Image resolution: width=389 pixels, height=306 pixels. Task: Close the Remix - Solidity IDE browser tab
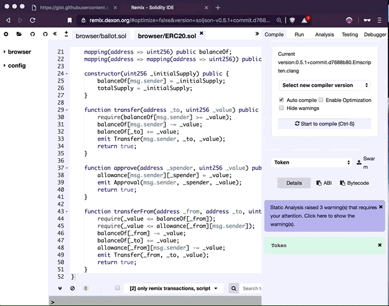pyautogui.click(x=206, y=8)
